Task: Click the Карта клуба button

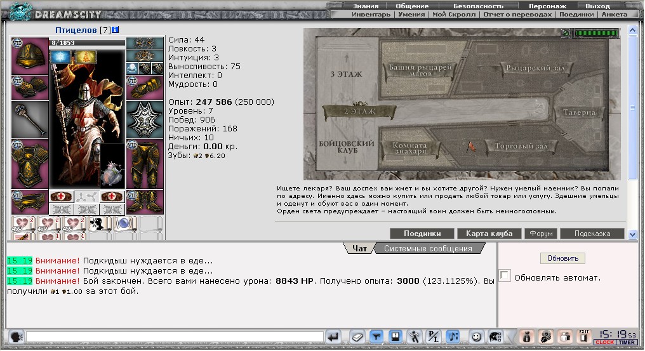Action: click(x=489, y=234)
